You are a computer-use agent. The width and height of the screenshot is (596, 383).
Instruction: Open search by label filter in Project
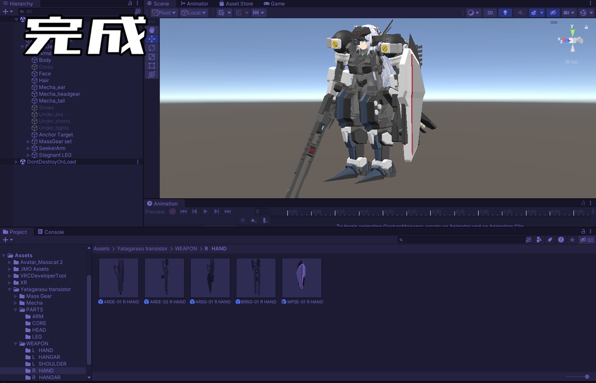click(x=549, y=240)
